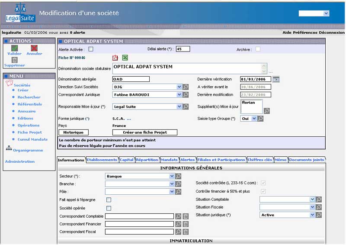Toggle Contrôle financier à 50% et plus checkbox
The height and width of the screenshot is (245, 346).
[263, 191]
